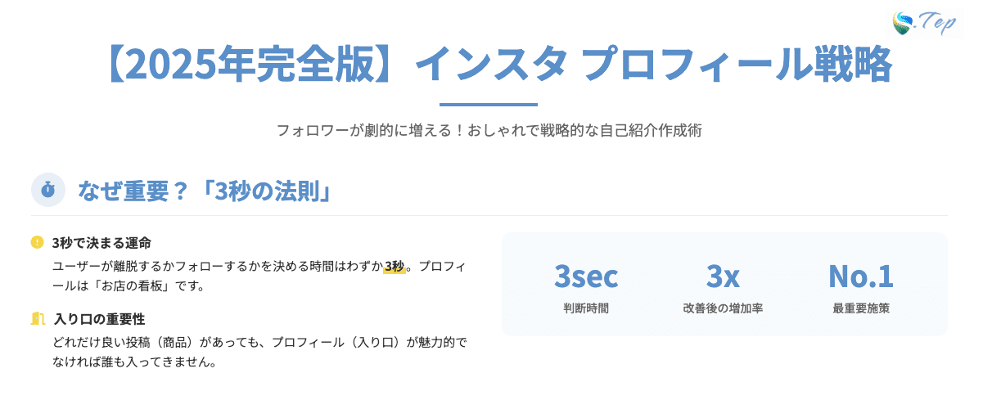Click the section heading 「3秒の法則」
The width and height of the screenshot is (992, 409).
tap(266, 191)
